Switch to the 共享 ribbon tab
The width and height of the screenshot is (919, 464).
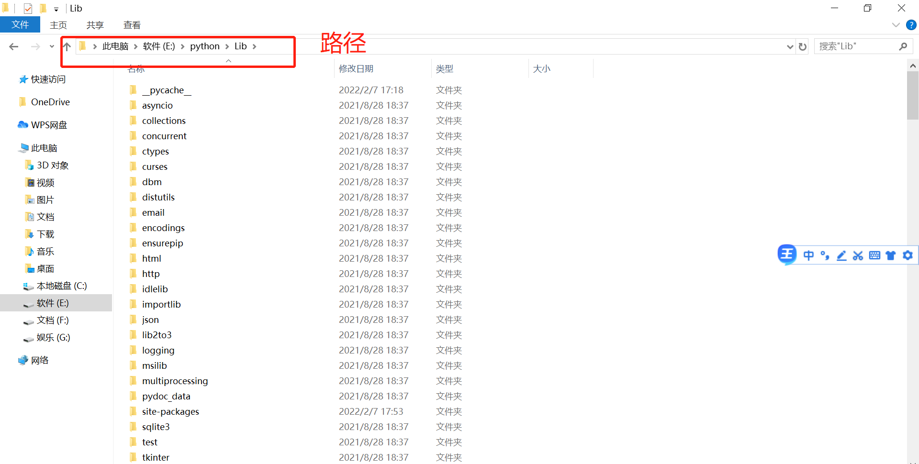pyautogui.click(x=95, y=25)
